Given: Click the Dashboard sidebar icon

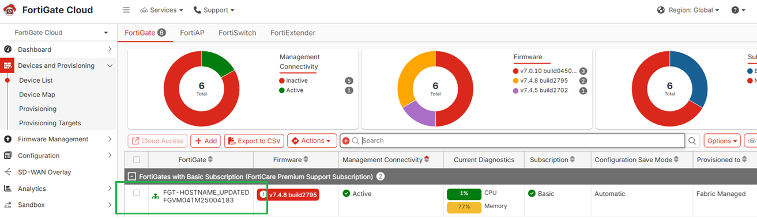Looking at the screenshot, I should click(7, 49).
